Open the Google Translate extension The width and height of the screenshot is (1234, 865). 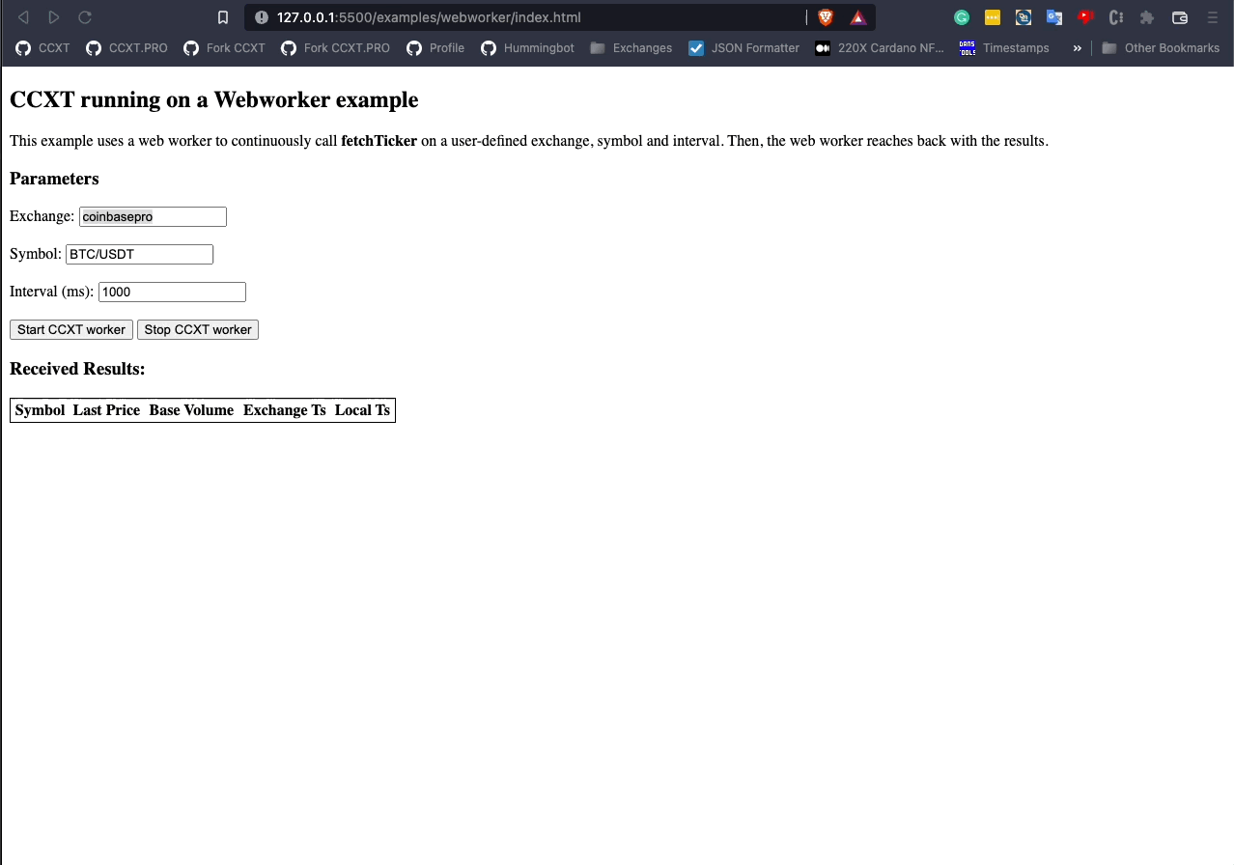click(x=1054, y=16)
